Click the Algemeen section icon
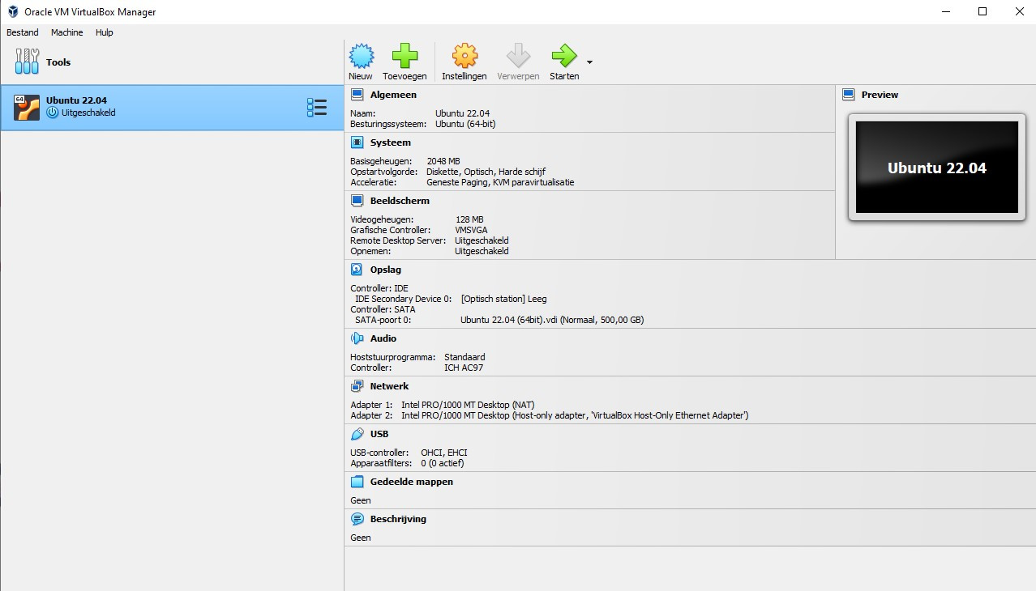This screenshot has height=591, width=1036. point(357,95)
